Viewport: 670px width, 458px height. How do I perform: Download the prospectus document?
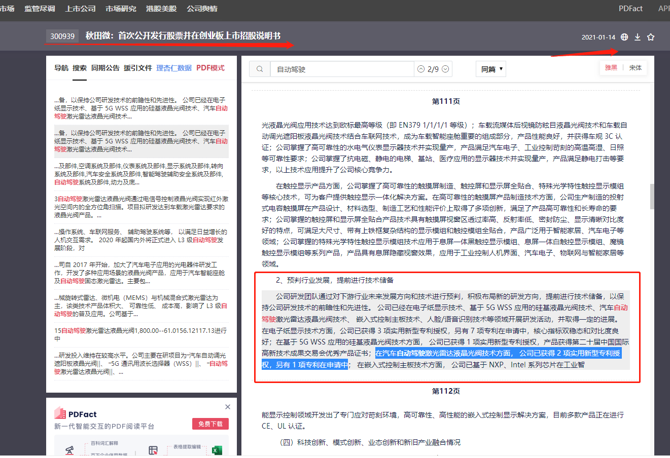(638, 37)
